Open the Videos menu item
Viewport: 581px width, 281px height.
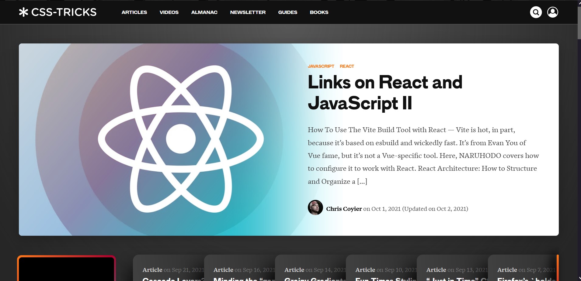pos(169,12)
